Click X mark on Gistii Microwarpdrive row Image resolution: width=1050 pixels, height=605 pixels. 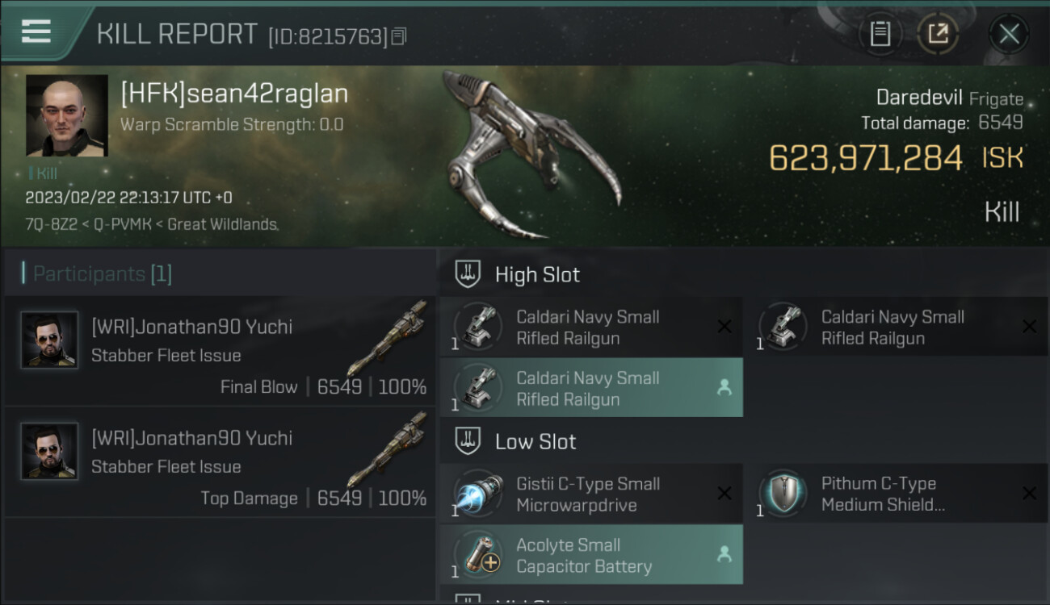pos(724,494)
